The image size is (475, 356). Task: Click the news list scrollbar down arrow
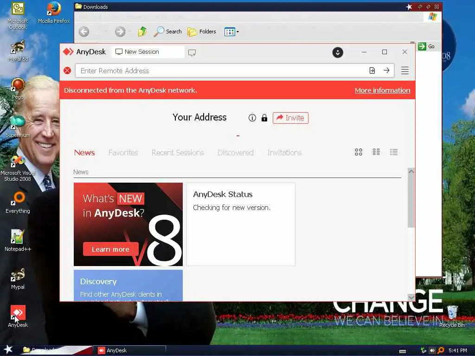click(411, 297)
